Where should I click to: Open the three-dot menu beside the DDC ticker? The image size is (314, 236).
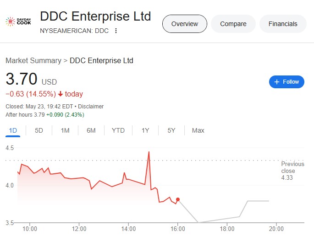(116, 31)
